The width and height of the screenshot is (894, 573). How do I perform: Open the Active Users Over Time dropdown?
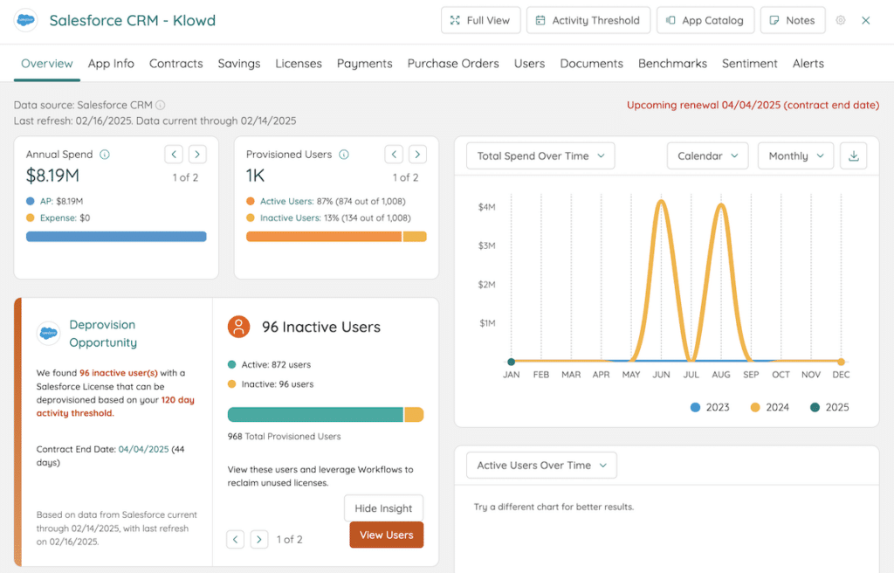coord(540,465)
